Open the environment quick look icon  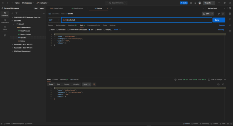tap(230, 8)
